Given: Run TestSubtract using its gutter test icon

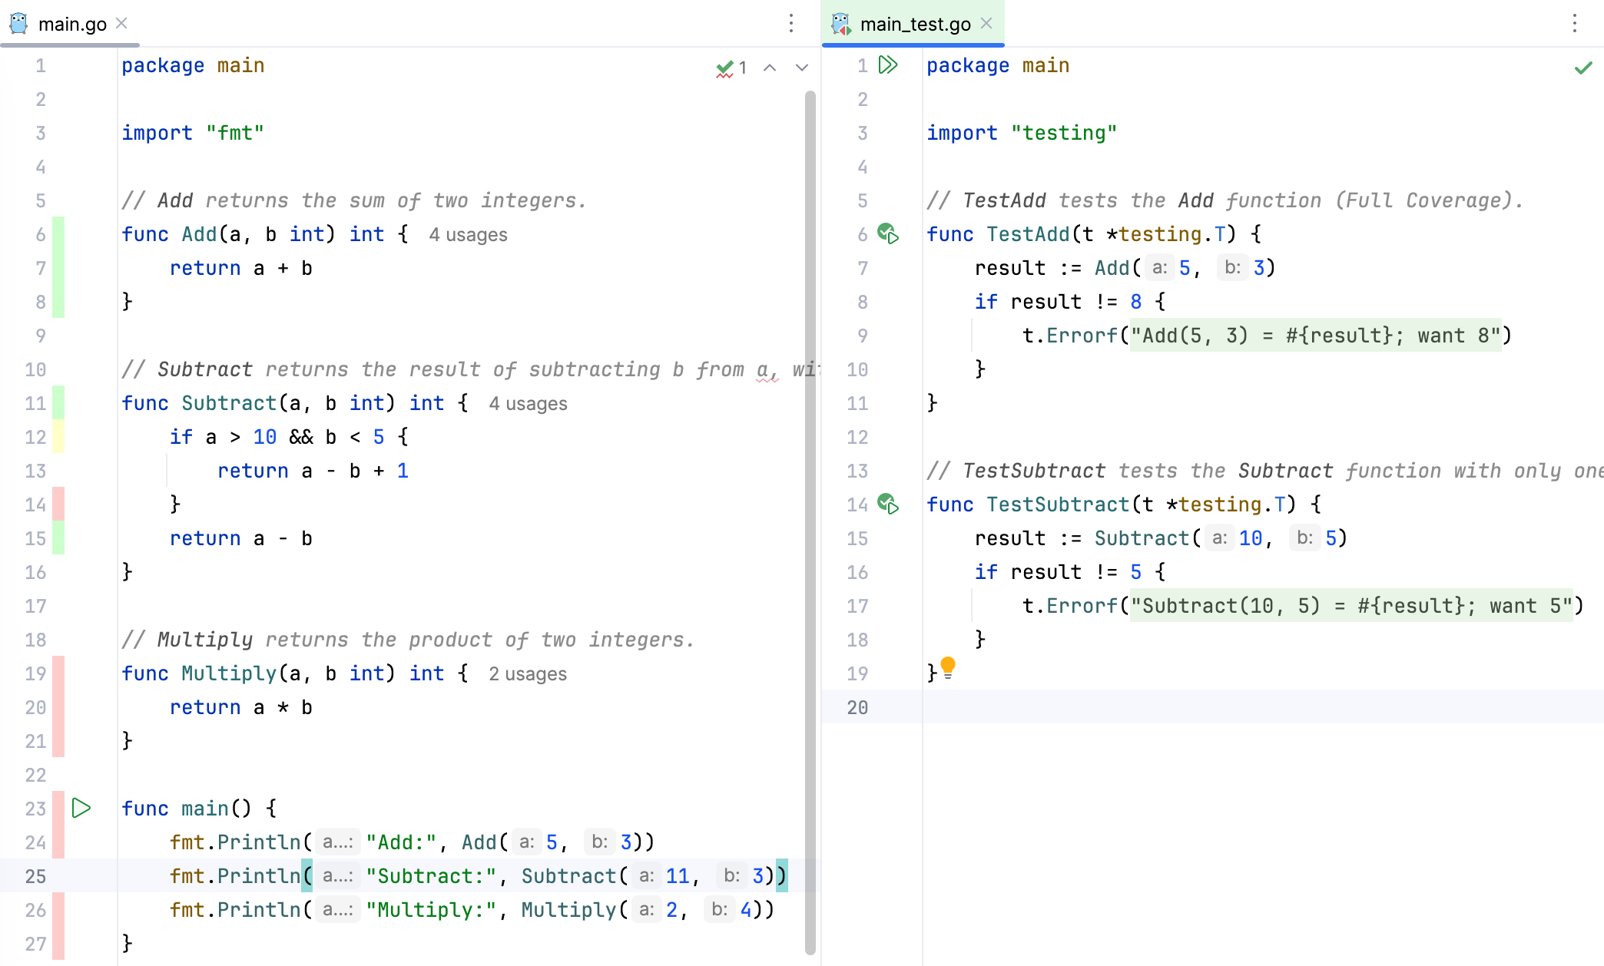Looking at the screenshot, I should point(887,505).
